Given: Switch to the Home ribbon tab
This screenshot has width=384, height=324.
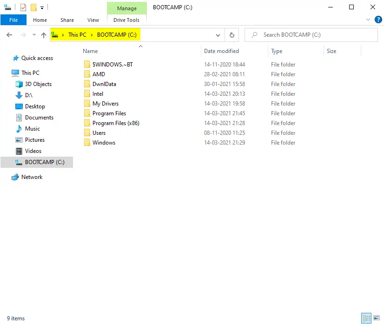Looking at the screenshot, I should click(40, 20).
